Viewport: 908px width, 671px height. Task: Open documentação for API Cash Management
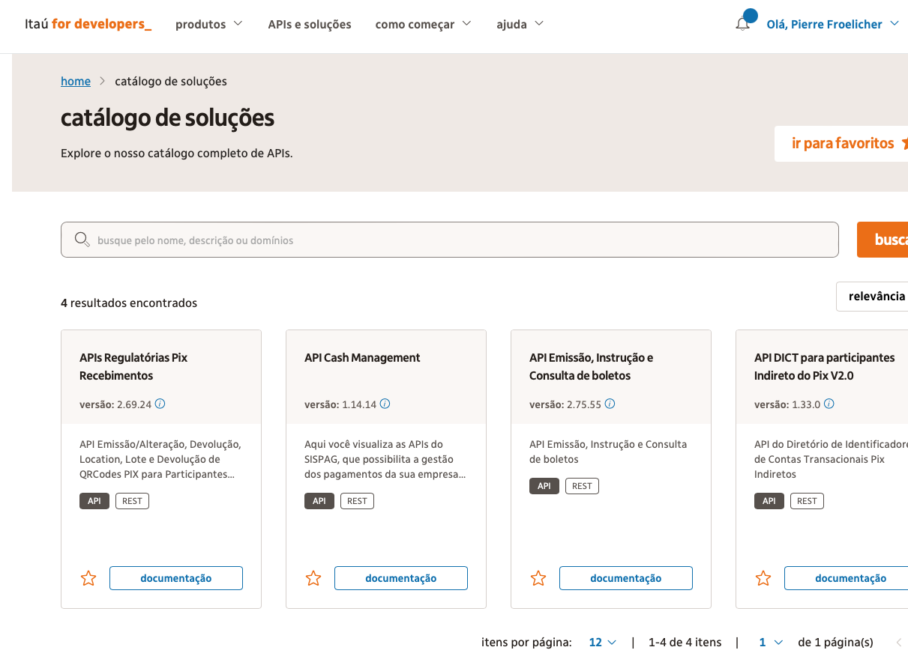(400, 578)
